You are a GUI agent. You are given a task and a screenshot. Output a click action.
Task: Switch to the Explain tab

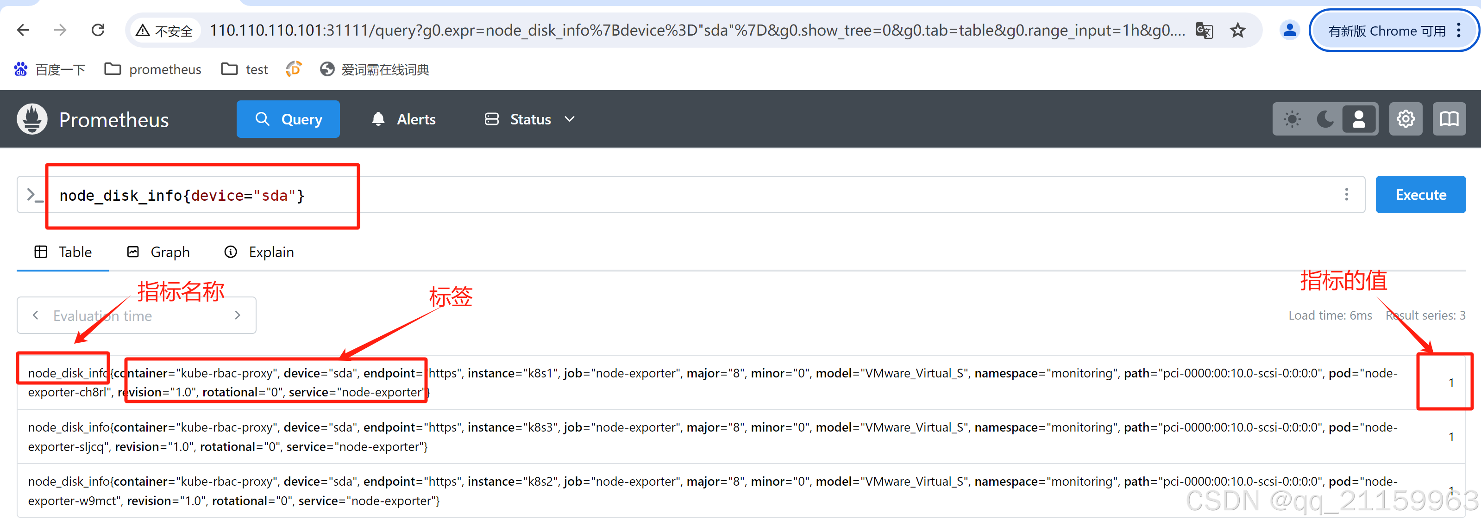coord(259,252)
